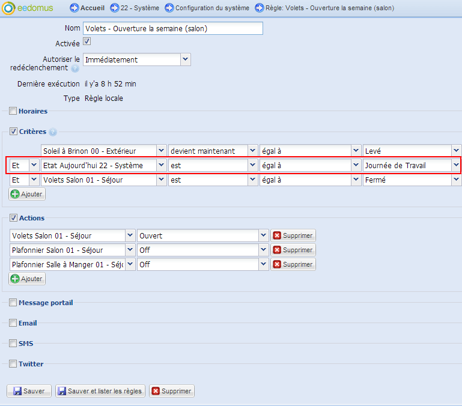Open the Immédiatement redéclenchement dropdown
The width and height of the screenshot is (462, 406).
[x=185, y=59]
